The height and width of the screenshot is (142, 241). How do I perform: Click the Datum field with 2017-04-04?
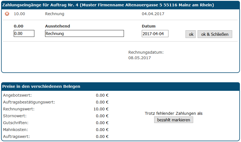tap(155, 34)
